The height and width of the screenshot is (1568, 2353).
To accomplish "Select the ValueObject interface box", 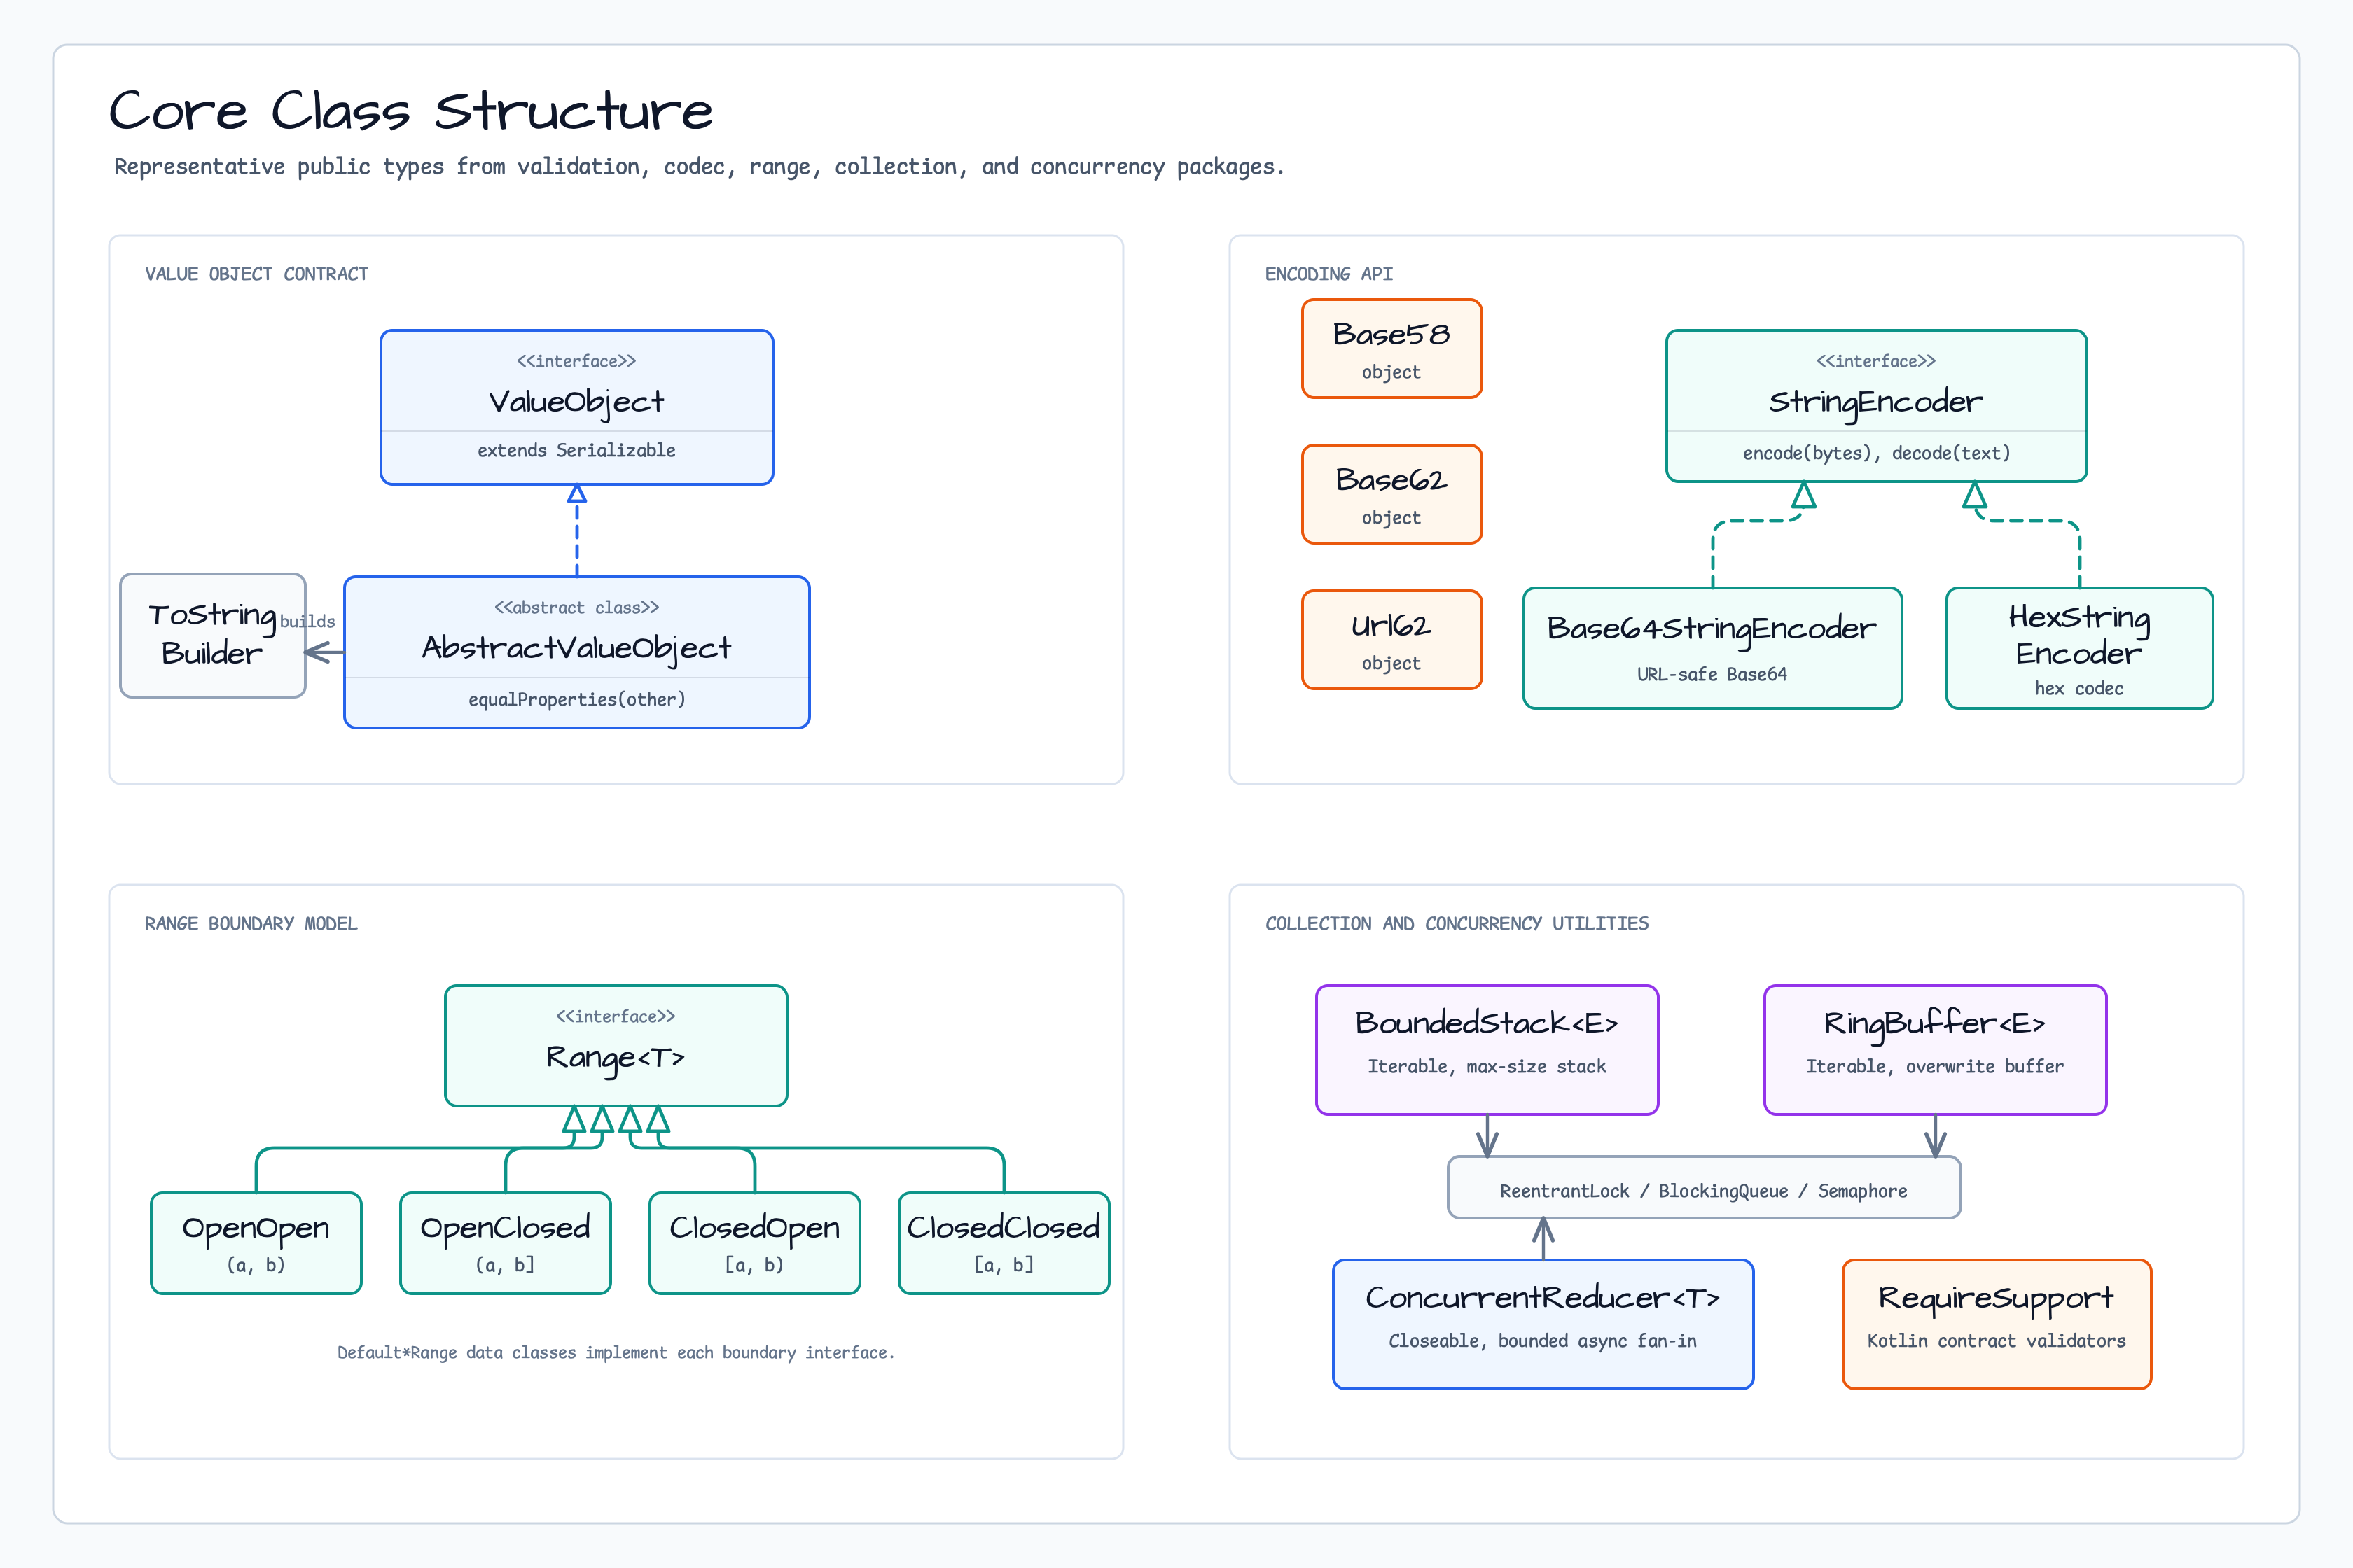I will (x=576, y=407).
